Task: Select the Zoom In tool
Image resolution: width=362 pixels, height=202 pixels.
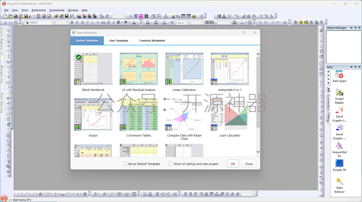Action: 8,36
